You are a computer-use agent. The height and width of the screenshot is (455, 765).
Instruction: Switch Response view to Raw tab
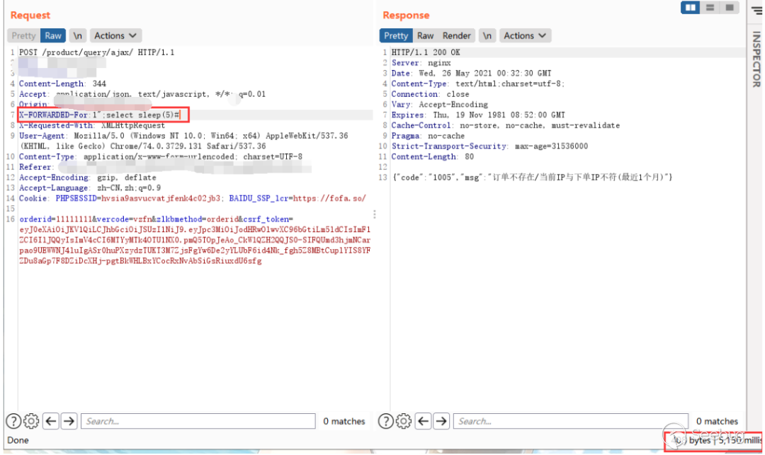pyautogui.click(x=425, y=35)
